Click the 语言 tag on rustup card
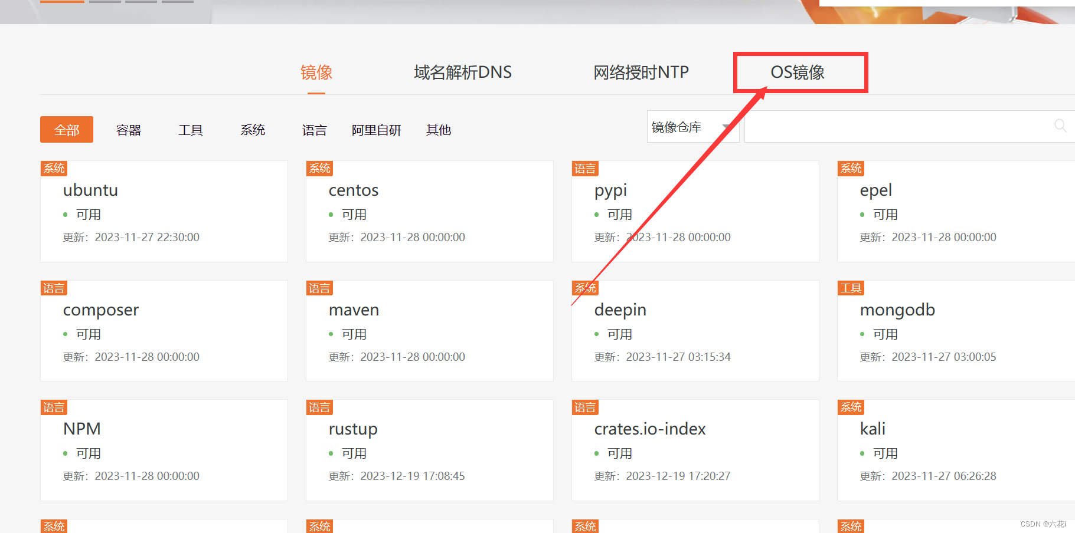This screenshot has width=1075, height=533. click(x=319, y=407)
